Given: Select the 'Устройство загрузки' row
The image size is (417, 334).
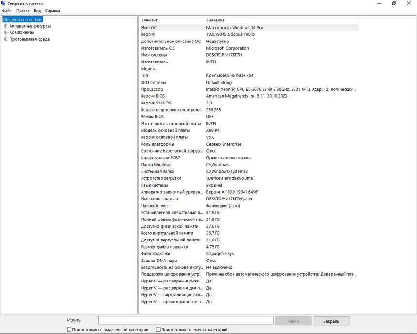Looking at the screenshot, I should pos(249,178).
